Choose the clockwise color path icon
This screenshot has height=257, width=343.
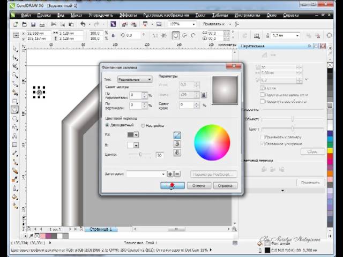click(177, 154)
